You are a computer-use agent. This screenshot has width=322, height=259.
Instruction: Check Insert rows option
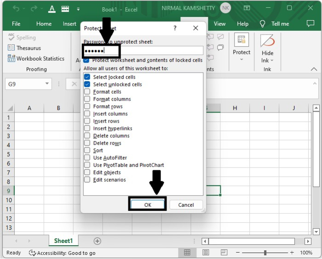pos(87,121)
